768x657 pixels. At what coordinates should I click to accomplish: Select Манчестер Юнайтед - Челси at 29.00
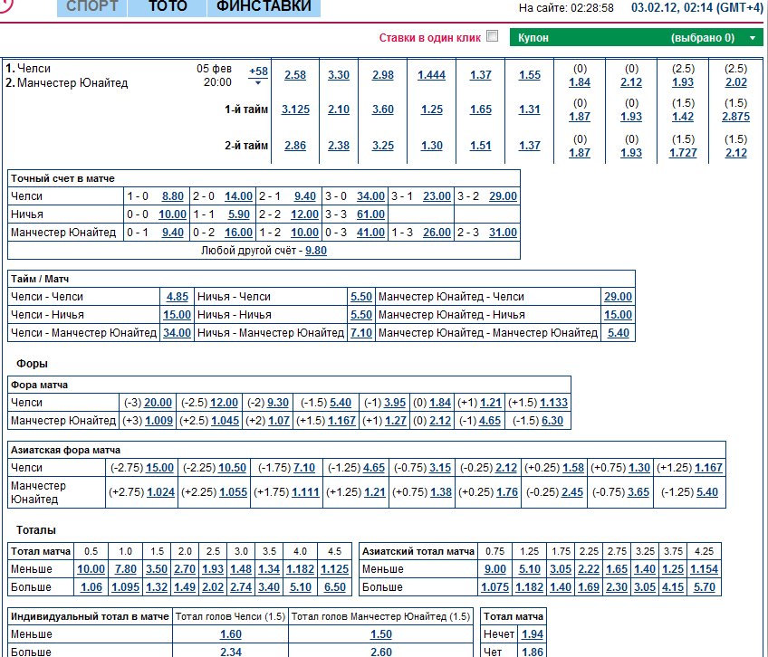618,297
